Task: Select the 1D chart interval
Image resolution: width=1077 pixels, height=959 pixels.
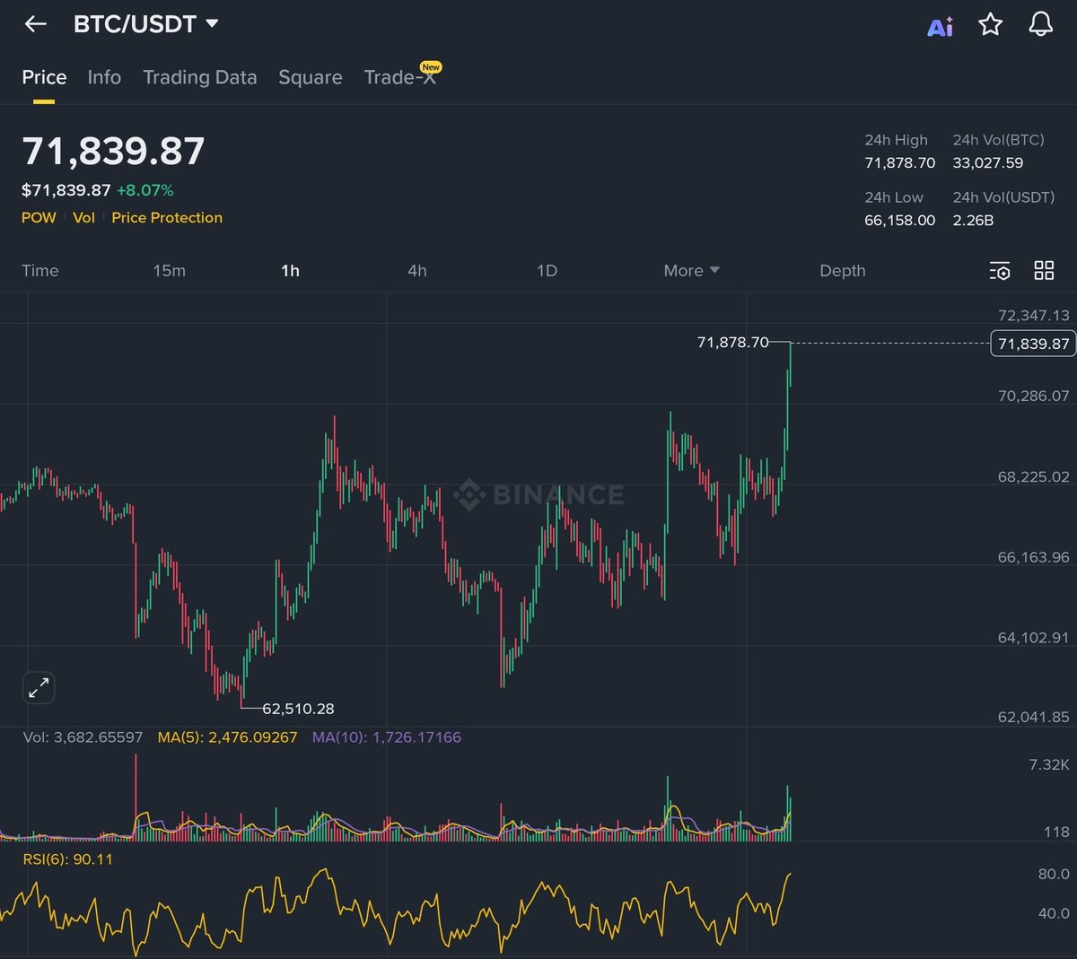Action: click(547, 270)
